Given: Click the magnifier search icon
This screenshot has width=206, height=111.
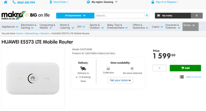Looking at the screenshot, I should tap(147, 15).
